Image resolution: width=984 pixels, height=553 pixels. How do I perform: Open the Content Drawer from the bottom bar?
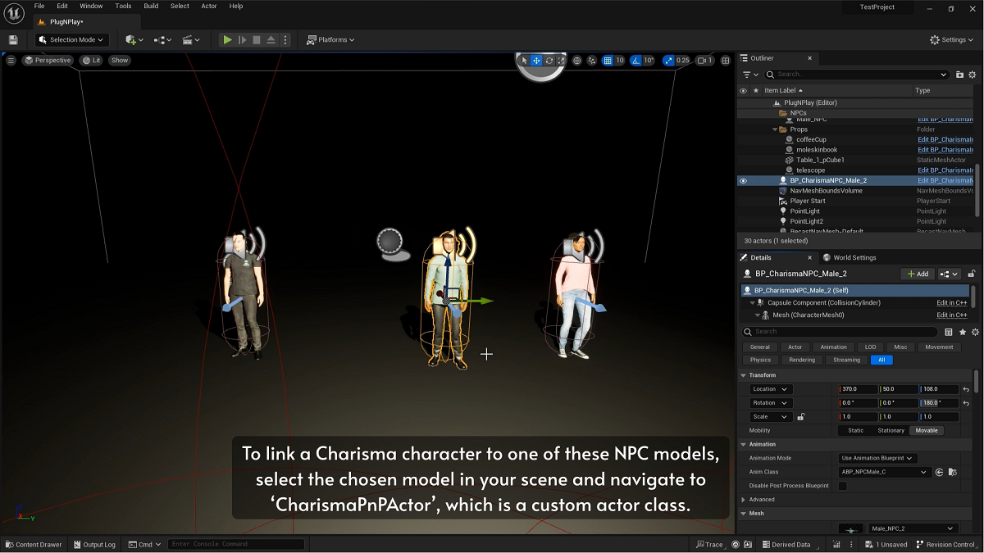tap(34, 544)
